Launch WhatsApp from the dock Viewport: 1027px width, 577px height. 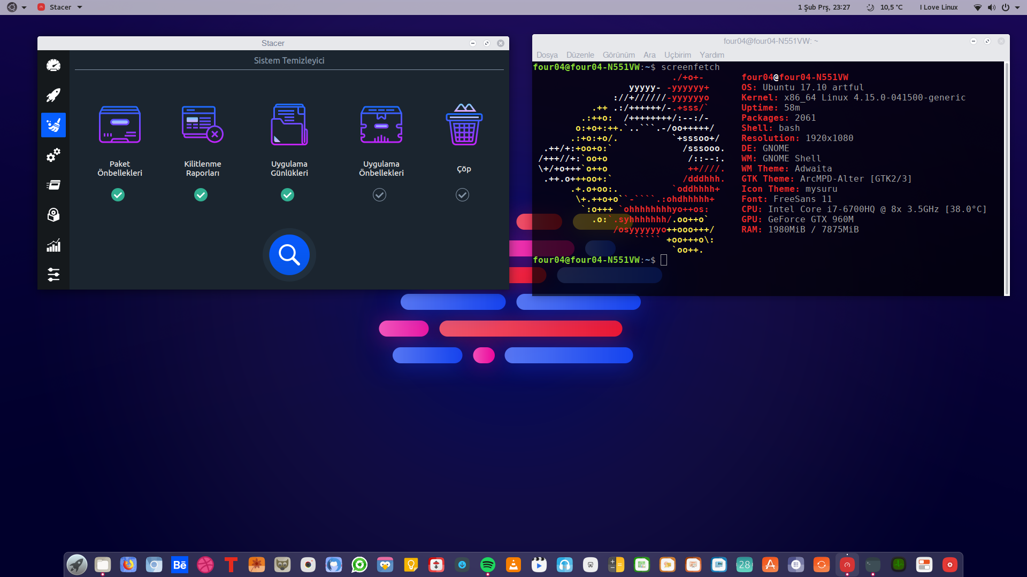(359, 565)
